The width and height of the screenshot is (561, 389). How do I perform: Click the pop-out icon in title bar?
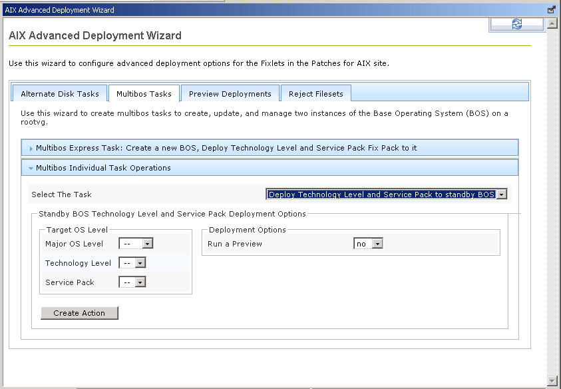tap(552, 10)
